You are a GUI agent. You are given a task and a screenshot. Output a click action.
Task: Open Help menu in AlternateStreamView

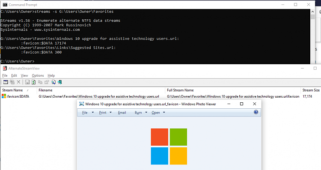(x=51, y=75)
